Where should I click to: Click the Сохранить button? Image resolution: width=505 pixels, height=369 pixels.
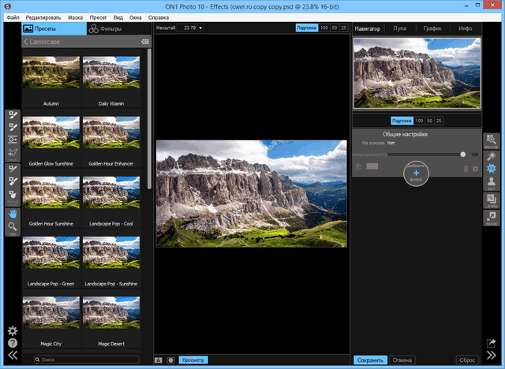pos(370,360)
